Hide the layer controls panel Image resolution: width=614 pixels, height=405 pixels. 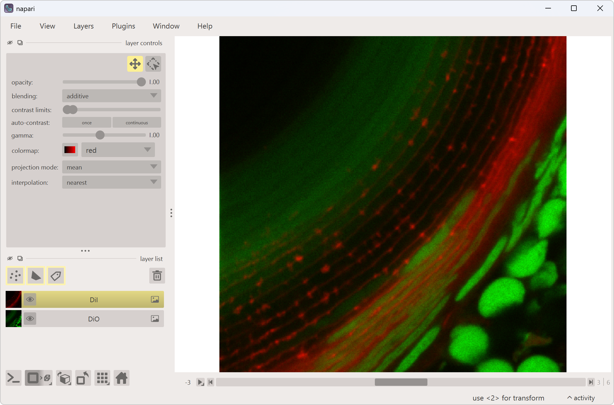[10, 43]
